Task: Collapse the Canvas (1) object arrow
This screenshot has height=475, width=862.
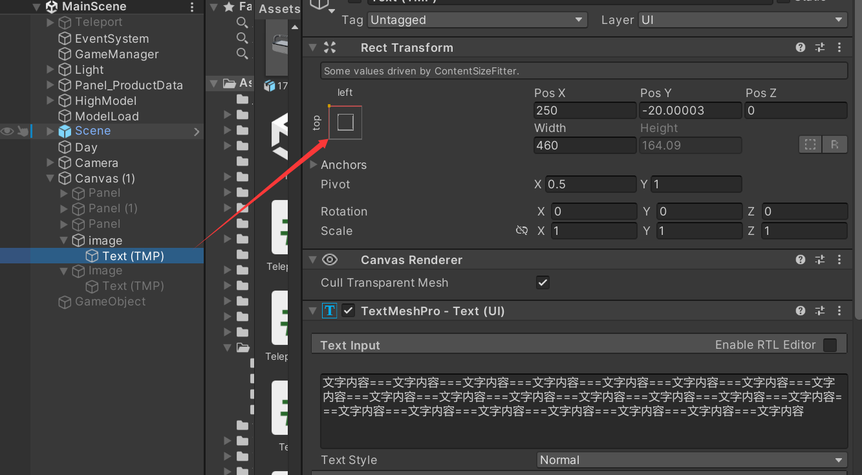Action: [50, 179]
